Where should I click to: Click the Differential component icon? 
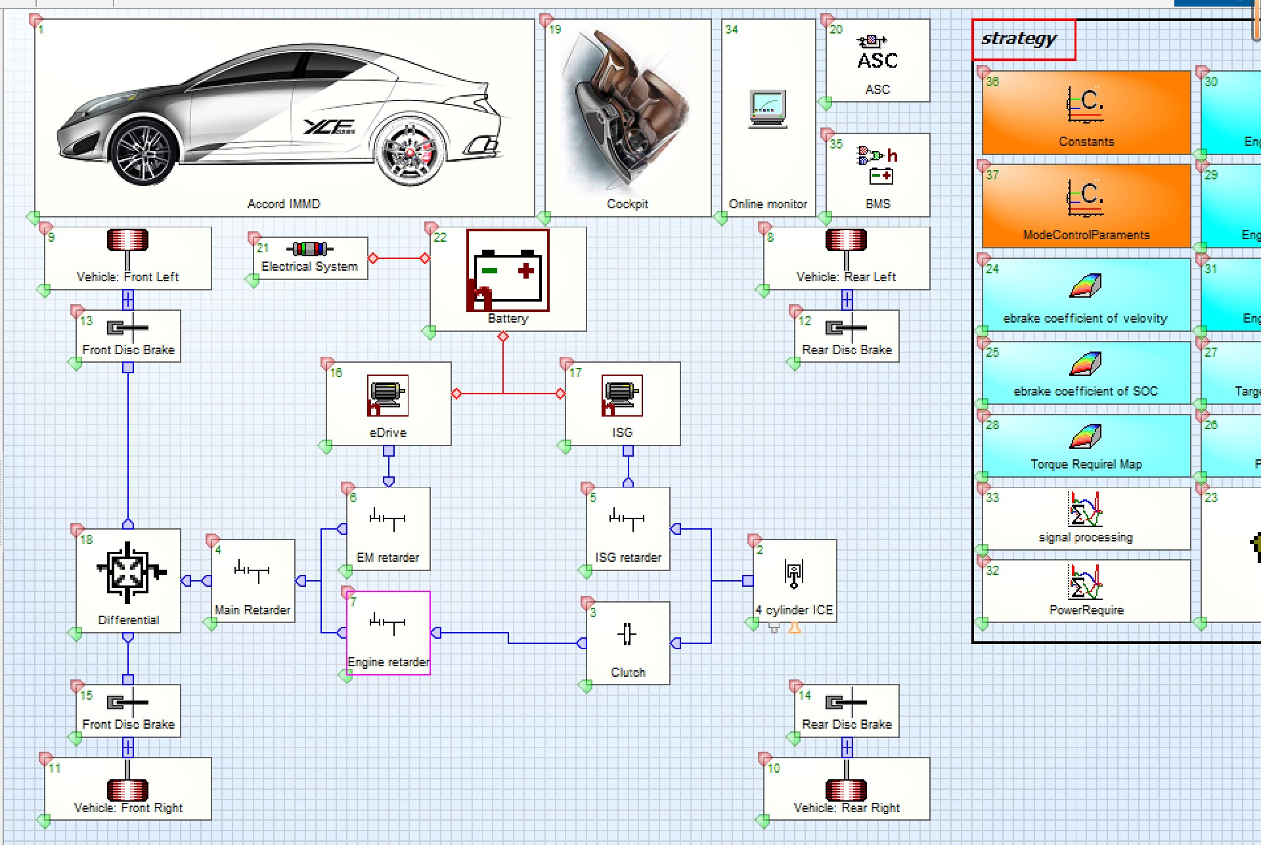click(128, 572)
